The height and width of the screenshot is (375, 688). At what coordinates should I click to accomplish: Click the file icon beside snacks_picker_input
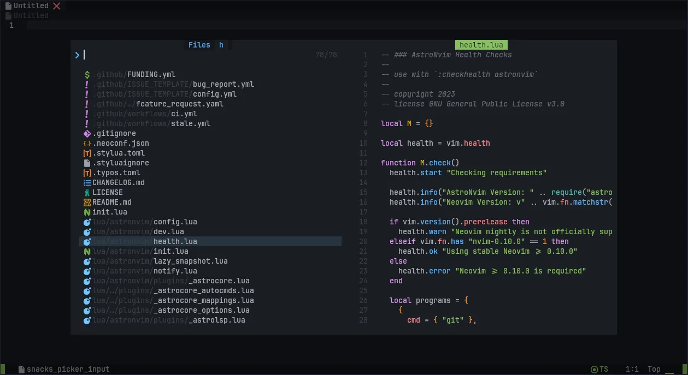21,368
